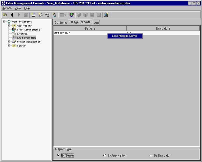Click the up-one-level folder toolbar icon

(5, 15)
